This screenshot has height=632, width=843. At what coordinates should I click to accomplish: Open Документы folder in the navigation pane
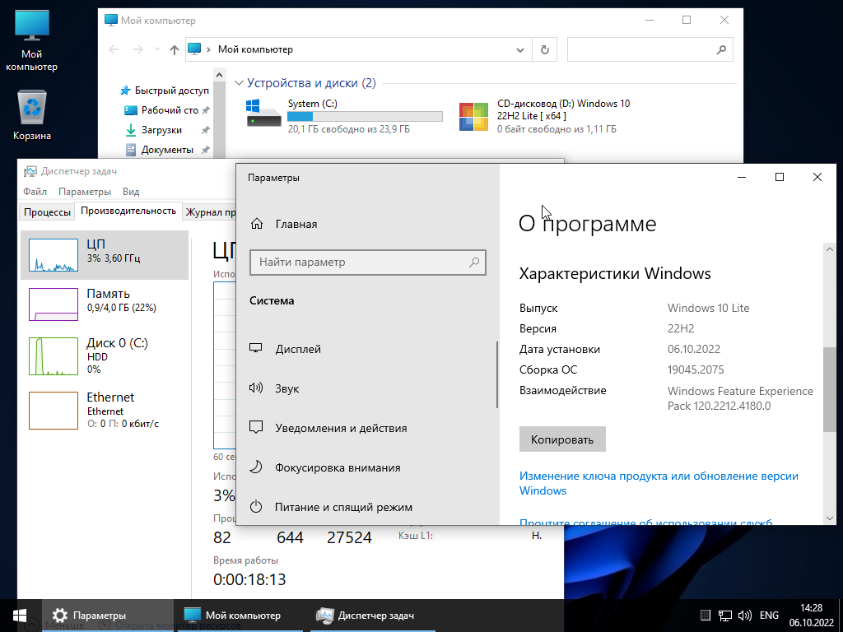click(166, 150)
